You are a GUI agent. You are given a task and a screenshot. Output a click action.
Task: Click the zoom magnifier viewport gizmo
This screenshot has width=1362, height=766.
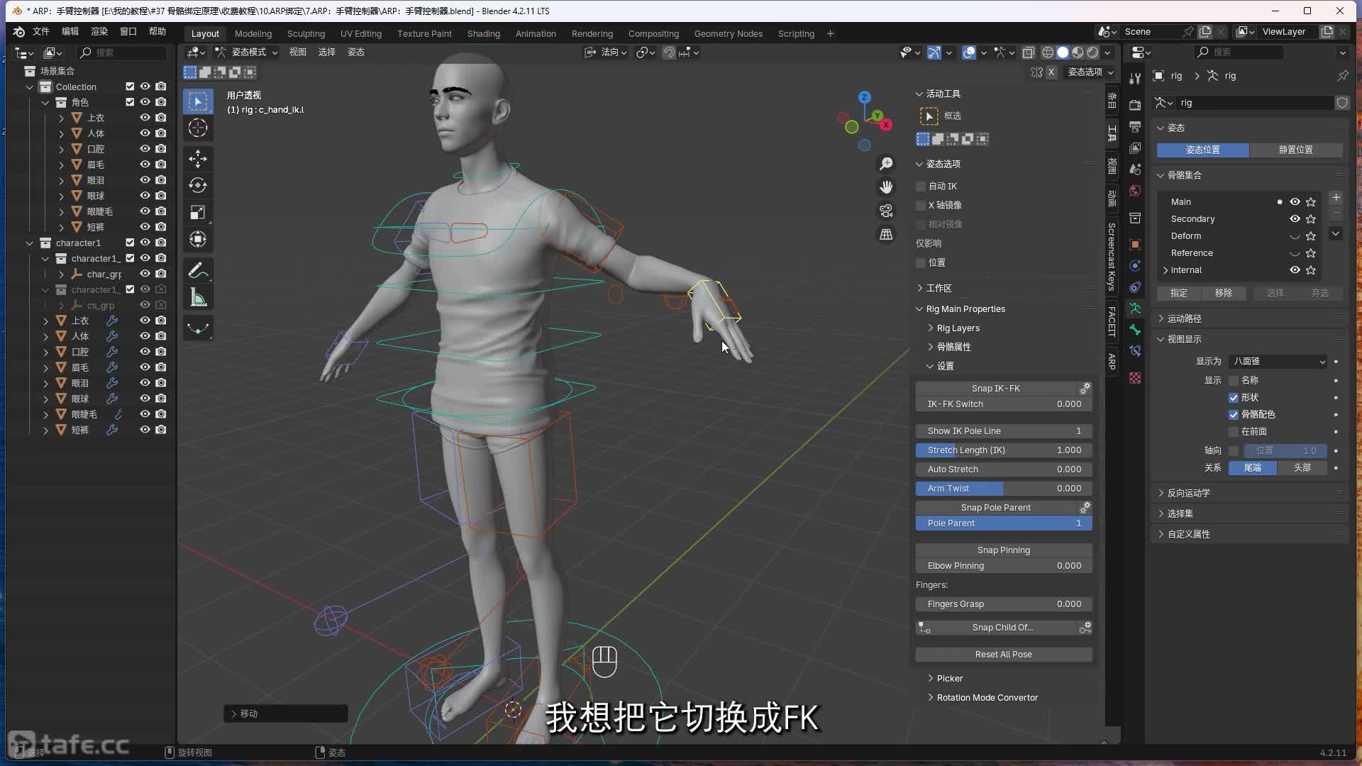pyautogui.click(x=886, y=164)
